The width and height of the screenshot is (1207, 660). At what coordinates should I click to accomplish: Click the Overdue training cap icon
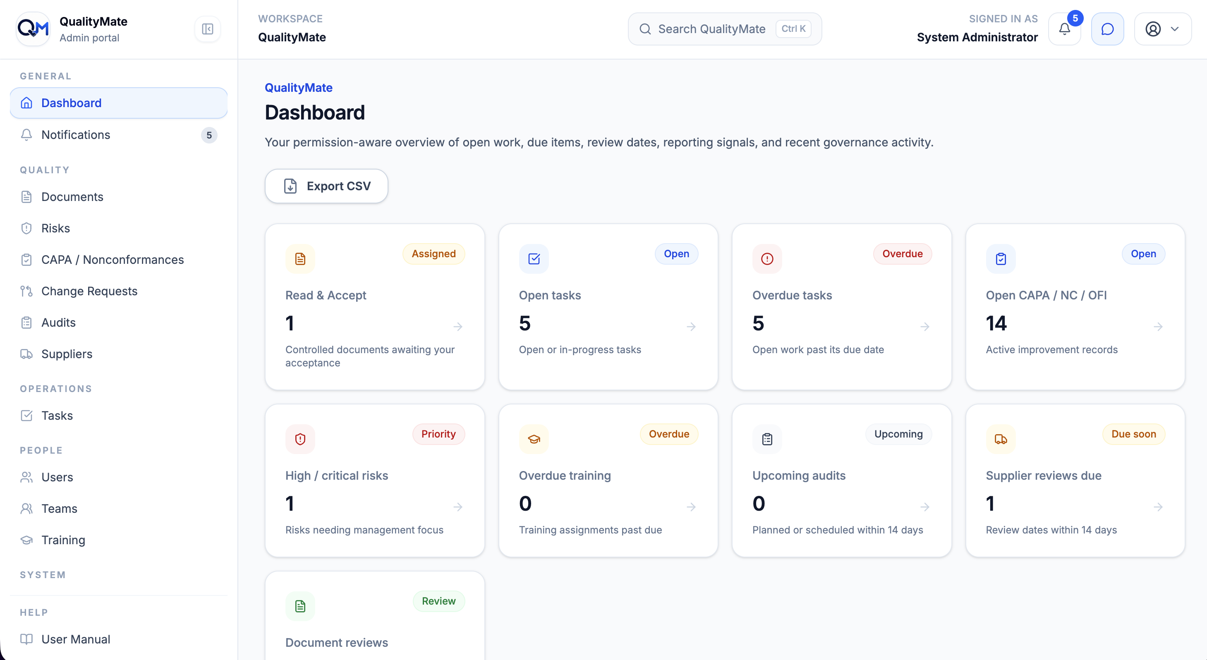pyautogui.click(x=534, y=439)
